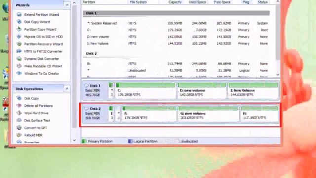This screenshot has width=316, height=178.
Task: Select system reserved block on Disk 1 map
Action: coord(111,90)
